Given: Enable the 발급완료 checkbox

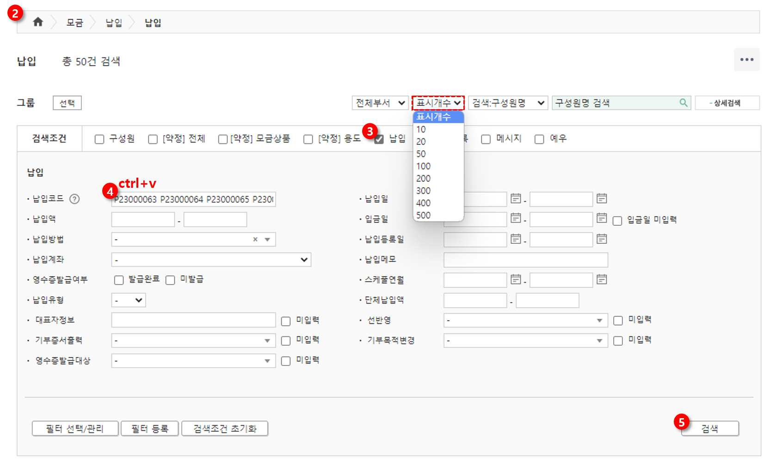Looking at the screenshot, I should coord(119,280).
